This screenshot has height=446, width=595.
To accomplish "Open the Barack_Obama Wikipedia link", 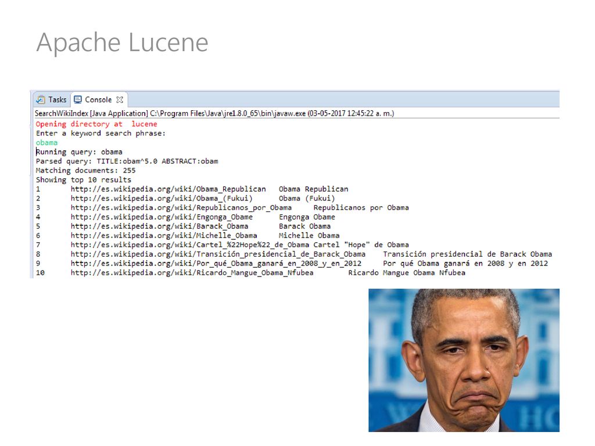I will [159, 226].
